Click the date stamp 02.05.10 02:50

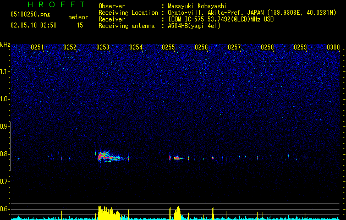34,25
